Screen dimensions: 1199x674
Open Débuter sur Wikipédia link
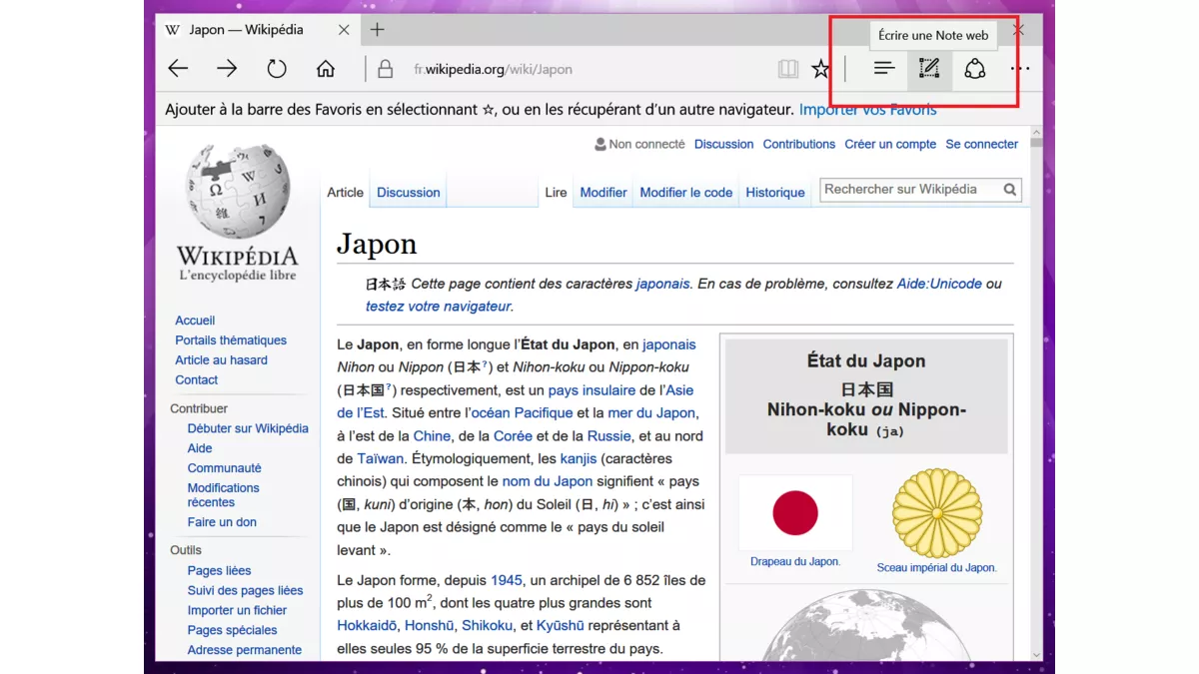pyautogui.click(x=248, y=428)
